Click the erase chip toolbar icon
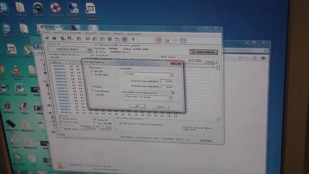Image resolution: width=309 pixels, height=174 pixels. coord(95,39)
